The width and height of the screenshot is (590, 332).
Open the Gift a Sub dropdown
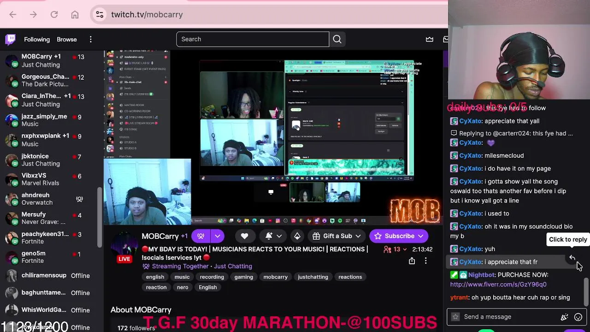click(x=336, y=236)
